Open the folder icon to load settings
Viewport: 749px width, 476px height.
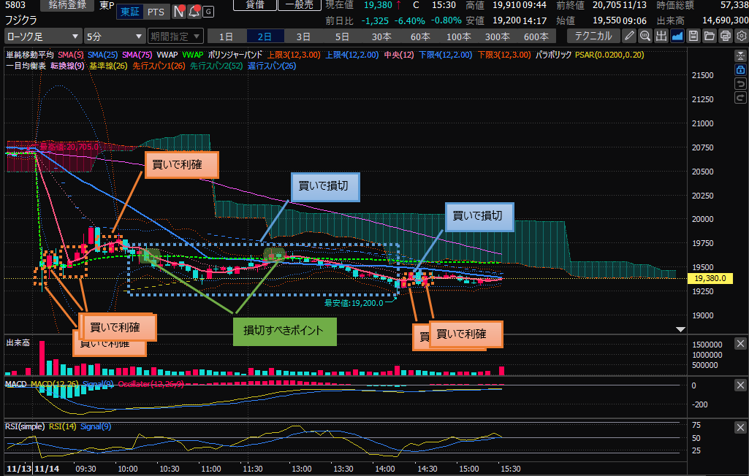click(710, 35)
